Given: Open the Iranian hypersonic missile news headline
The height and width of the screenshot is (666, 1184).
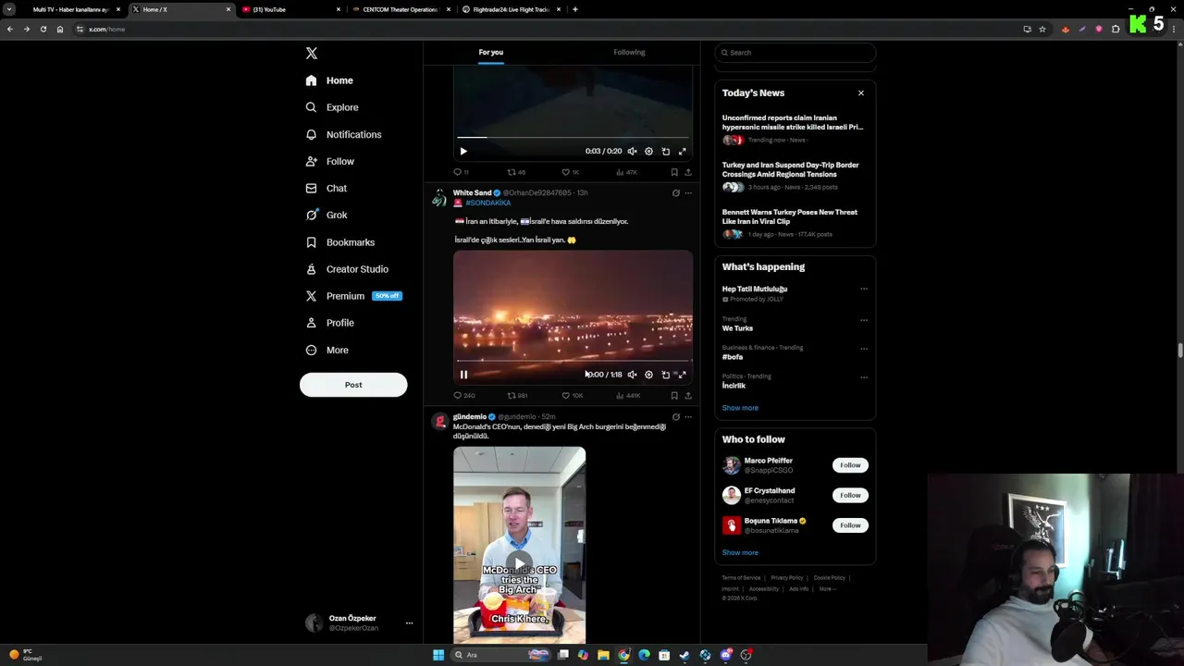Looking at the screenshot, I should tap(793, 122).
